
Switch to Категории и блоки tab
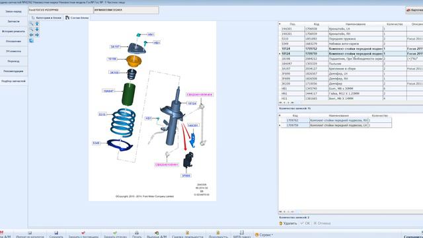coord(46,18)
